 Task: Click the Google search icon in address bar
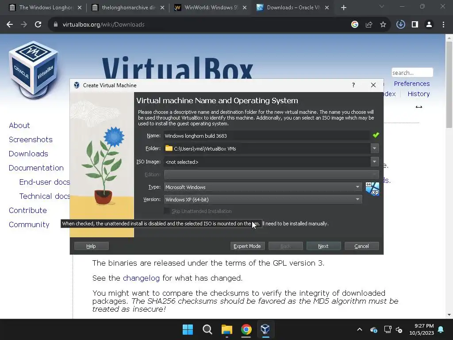pyautogui.click(x=354, y=25)
